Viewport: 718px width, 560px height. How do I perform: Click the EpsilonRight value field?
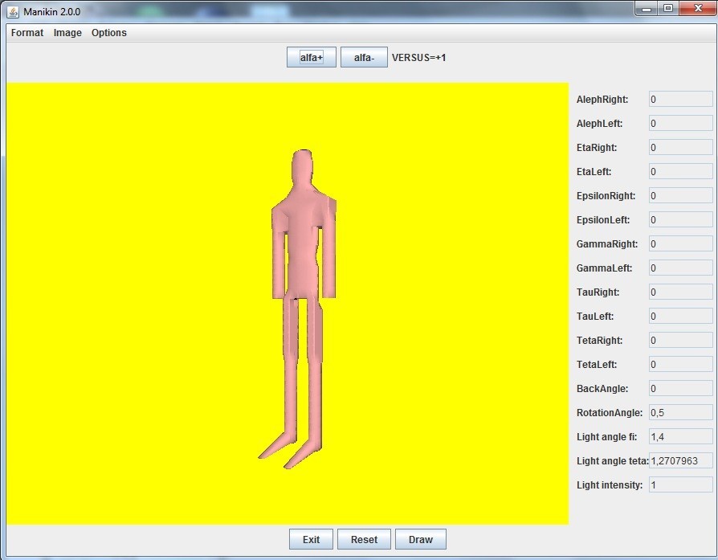(x=680, y=196)
